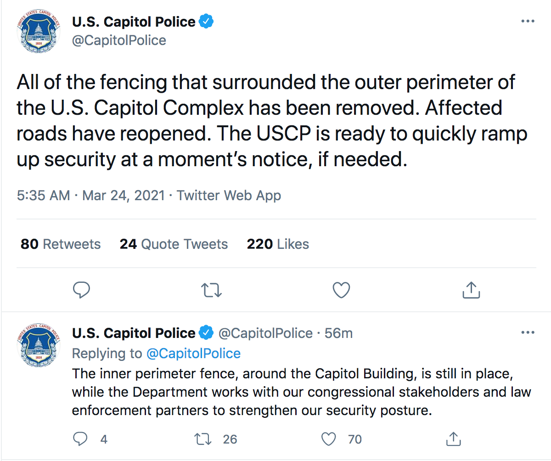View the 220 Likes list

point(278,244)
